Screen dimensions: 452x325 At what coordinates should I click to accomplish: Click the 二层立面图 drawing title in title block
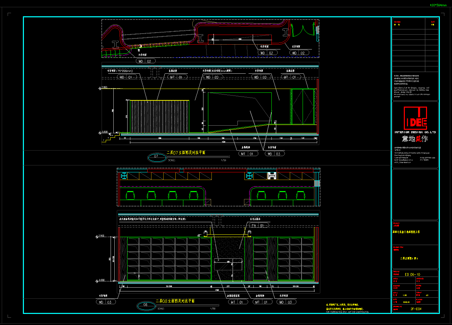tap(409, 259)
